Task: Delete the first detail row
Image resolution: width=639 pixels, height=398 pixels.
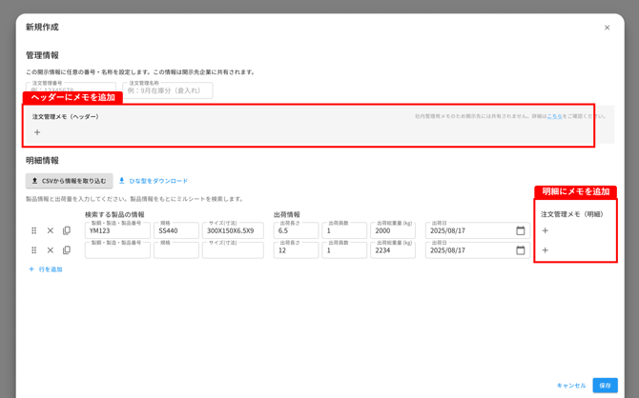Action: click(x=51, y=230)
